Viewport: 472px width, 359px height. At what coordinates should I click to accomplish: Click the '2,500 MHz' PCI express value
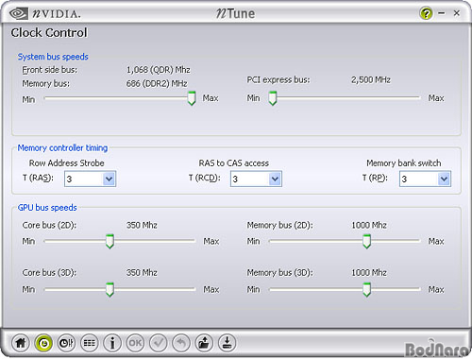(371, 80)
